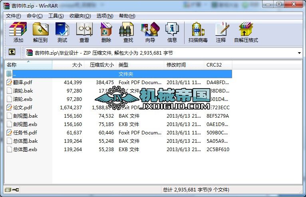Click the 删除 (Delete) toolbar icon
306x197 pixels.
(106, 33)
